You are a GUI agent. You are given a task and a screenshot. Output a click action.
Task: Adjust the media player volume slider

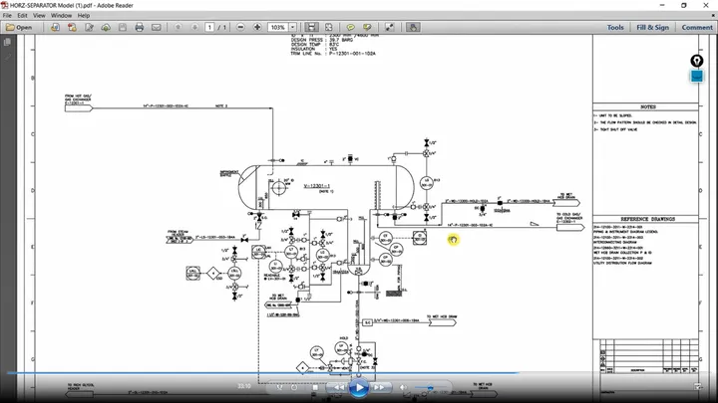click(x=430, y=387)
